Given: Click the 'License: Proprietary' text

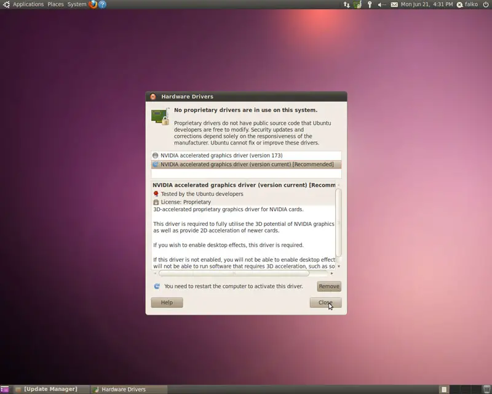Looking at the screenshot, I should 186,202.
